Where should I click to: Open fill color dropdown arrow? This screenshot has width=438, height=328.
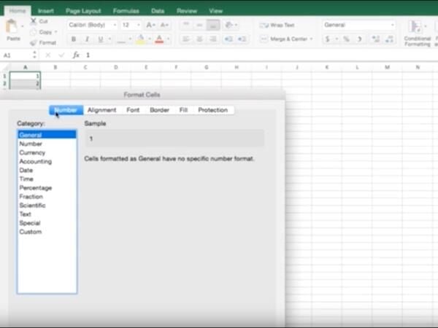pos(150,39)
